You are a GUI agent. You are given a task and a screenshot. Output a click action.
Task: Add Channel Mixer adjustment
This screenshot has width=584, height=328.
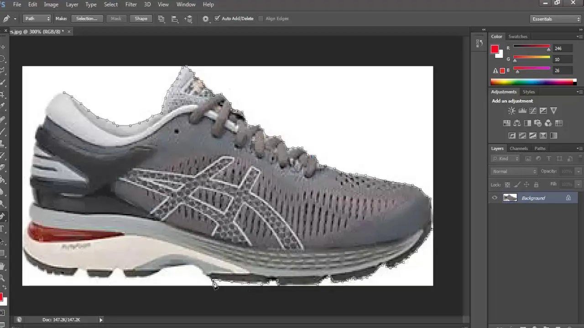coord(548,123)
